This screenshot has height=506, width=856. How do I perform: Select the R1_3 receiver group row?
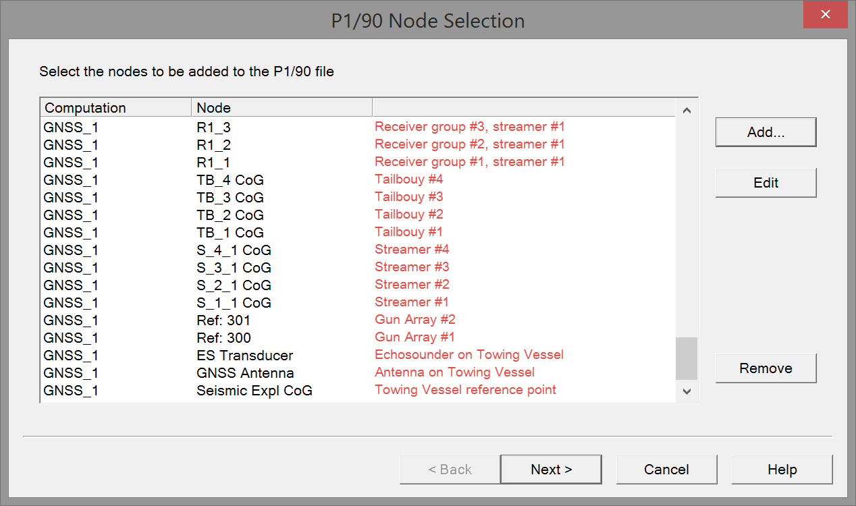[214, 127]
